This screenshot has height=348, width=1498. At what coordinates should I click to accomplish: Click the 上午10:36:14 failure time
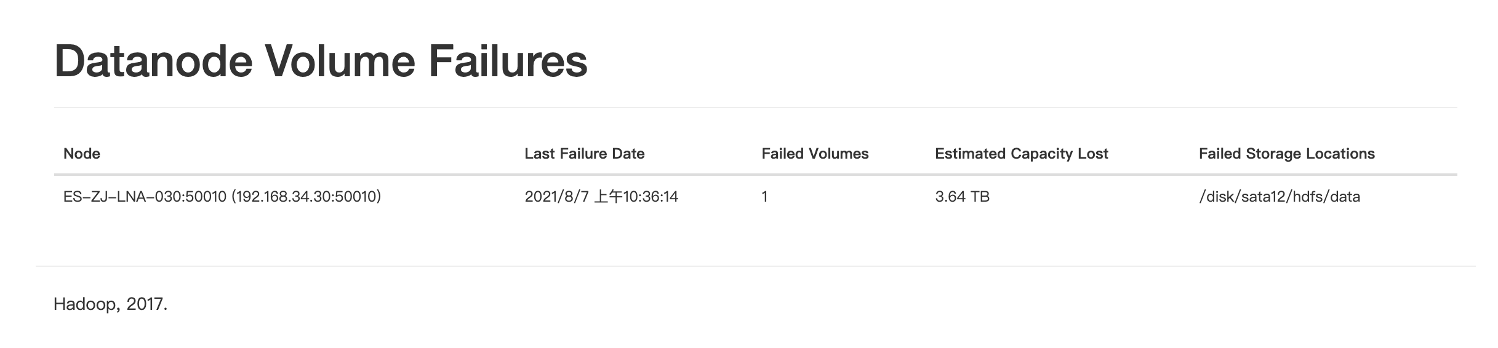click(636, 197)
